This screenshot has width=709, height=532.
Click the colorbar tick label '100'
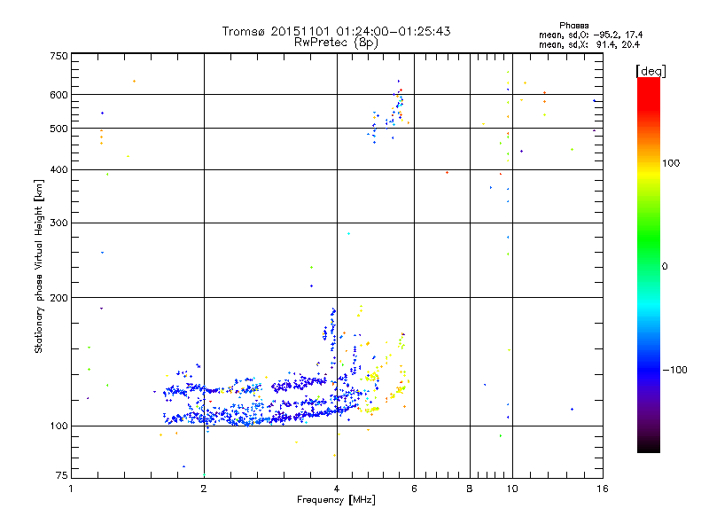click(671, 163)
